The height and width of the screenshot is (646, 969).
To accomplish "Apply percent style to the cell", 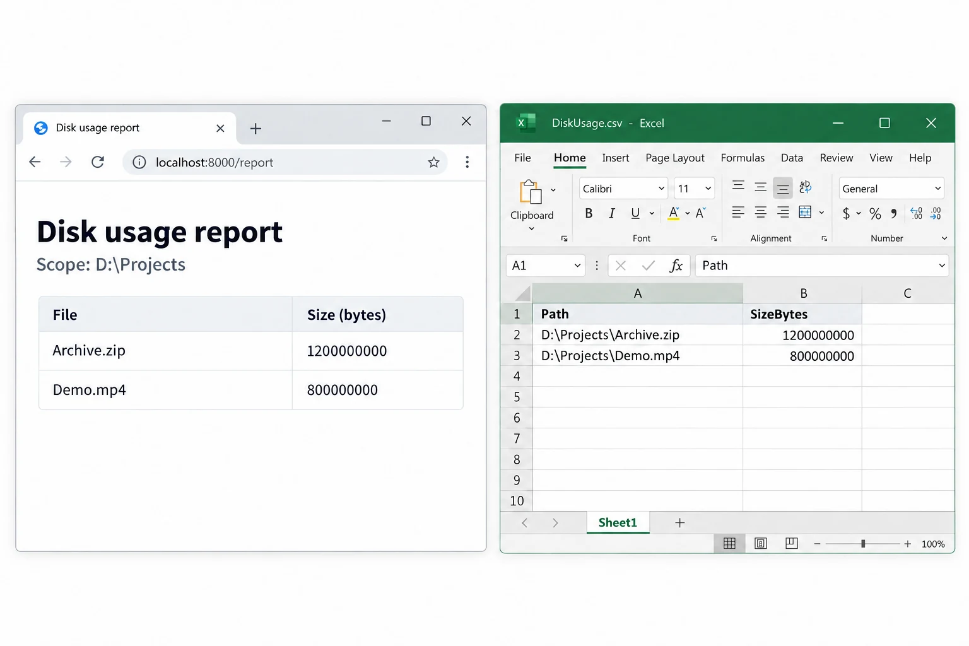I will tap(875, 214).
